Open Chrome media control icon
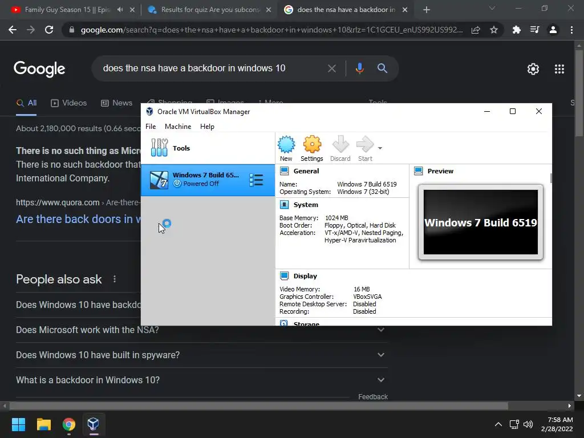This screenshot has width=584, height=438. tap(534, 30)
